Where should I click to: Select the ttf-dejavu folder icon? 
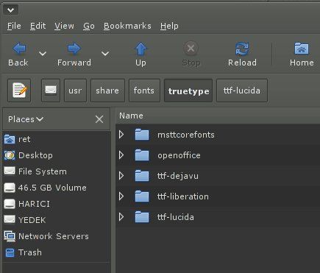142,176
